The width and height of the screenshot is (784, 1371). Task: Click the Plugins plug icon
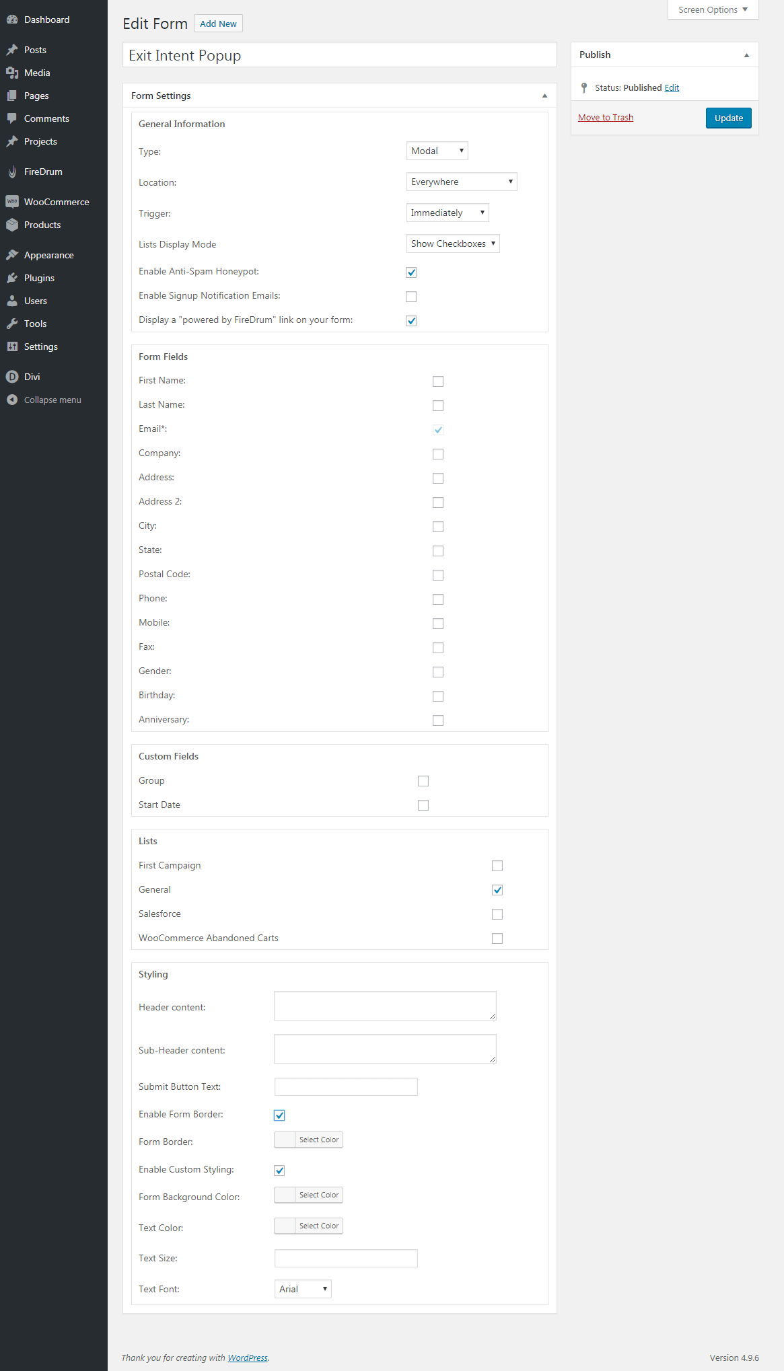pyautogui.click(x=12, y=278)
